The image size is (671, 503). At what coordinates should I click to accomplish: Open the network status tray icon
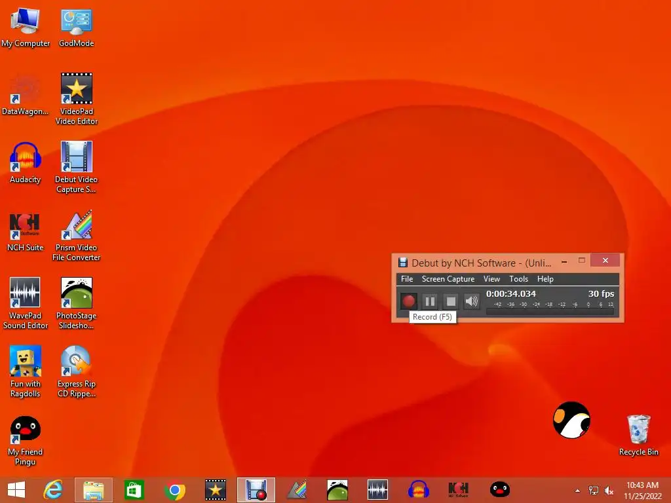coord(594,491)
